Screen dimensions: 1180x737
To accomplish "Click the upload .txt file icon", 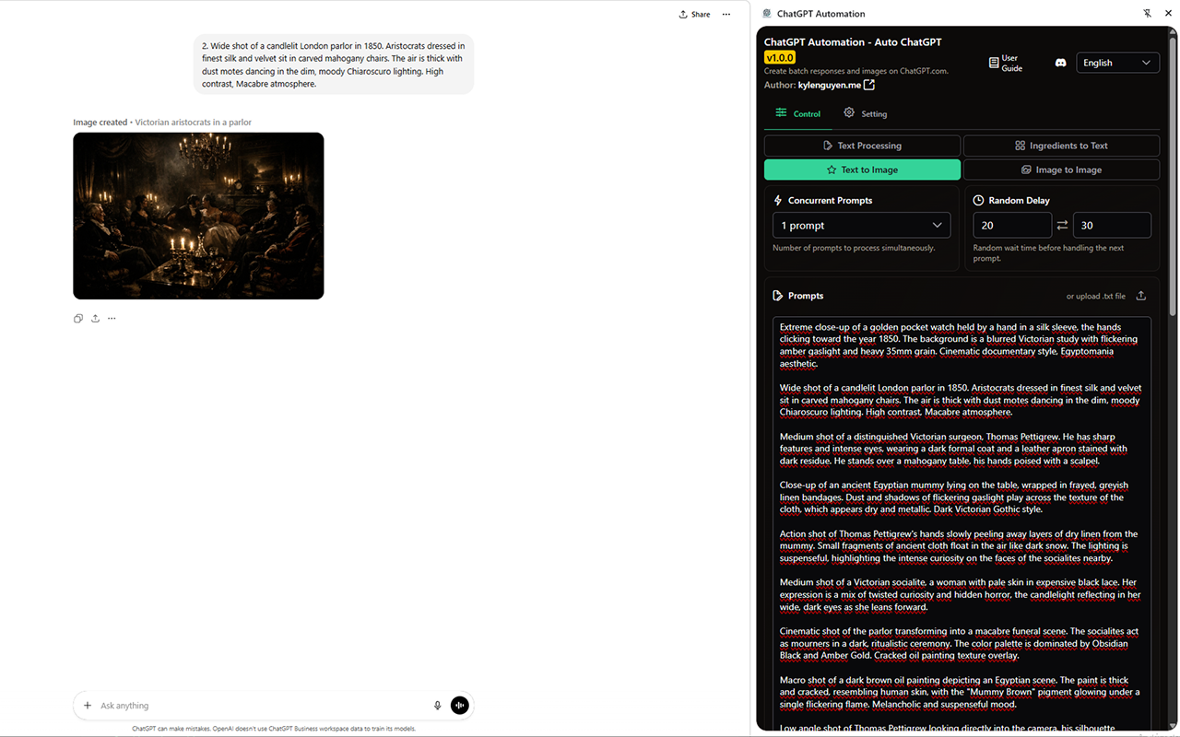I will 1141,296.
